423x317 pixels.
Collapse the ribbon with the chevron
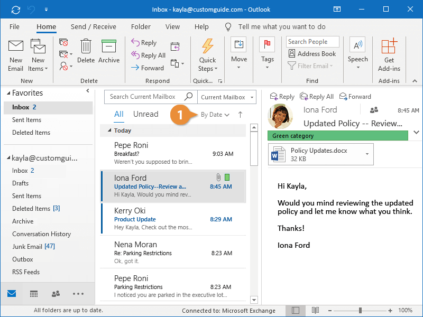click(415, 81)
